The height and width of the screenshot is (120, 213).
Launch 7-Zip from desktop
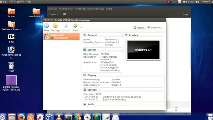11,39
